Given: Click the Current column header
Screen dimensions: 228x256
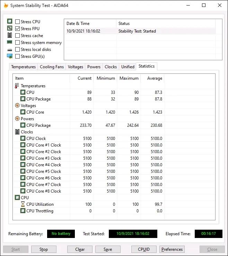Looking at the screenshot, I should [82, 78].
